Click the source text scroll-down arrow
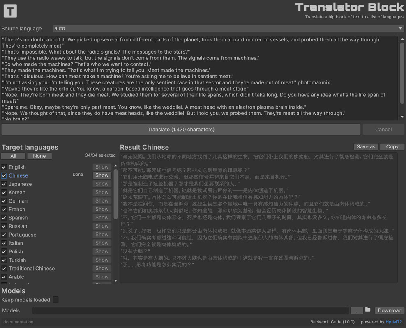406x328 pixels. coord(402,117)
